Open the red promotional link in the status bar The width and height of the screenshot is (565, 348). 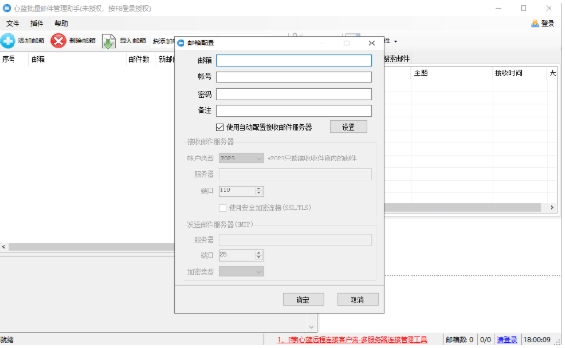click(x=353, y=340)
